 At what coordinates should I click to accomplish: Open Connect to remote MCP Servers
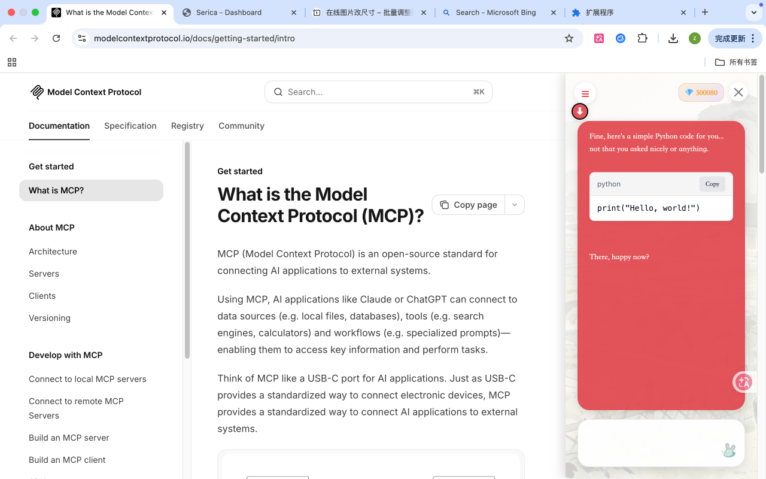point(76,408)
